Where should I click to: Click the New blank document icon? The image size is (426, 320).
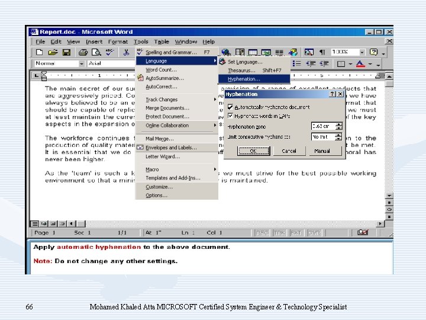tap(40, 52)
